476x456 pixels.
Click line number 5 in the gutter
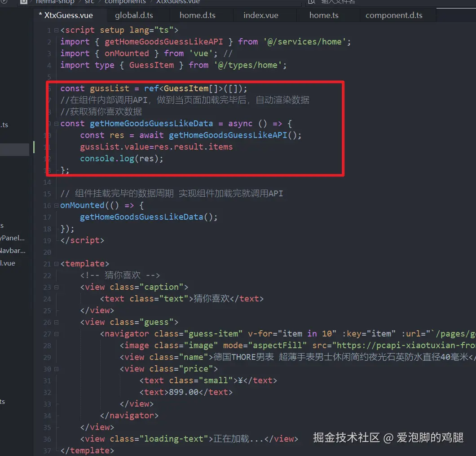(49, 77)
